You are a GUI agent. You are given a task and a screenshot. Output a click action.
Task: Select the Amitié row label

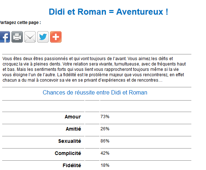(x=73, y=129)
